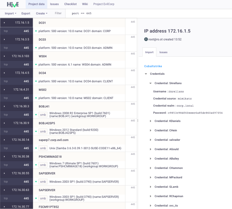This screenshot has width=232, height=209.
Task: Click Credential realm corp.local value
Action: pos(185,106)
